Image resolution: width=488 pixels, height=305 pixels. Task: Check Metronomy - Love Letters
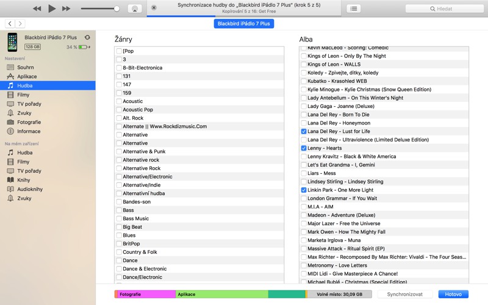tap(304, 265)
